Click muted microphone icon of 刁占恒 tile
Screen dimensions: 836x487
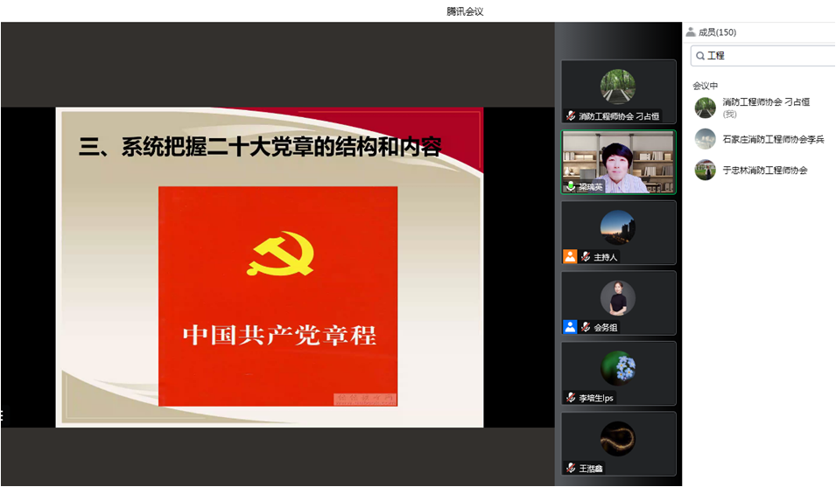(571, 115)
